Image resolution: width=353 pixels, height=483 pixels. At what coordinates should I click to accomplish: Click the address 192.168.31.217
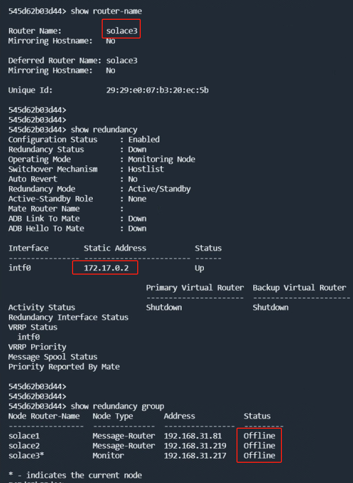[195, 455]
